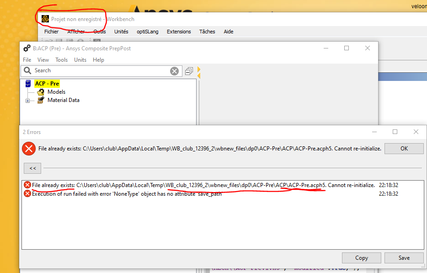Click the ACP PrepPost gears window icon
Viewport: 427px width, 273px height.
pyautogui.click(x=27, y=48)
